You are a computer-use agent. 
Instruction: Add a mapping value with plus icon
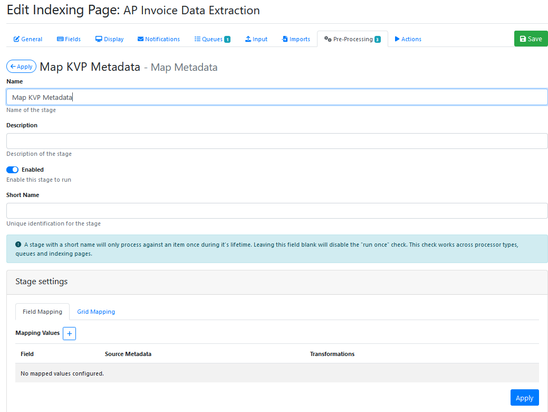(69, 333)
